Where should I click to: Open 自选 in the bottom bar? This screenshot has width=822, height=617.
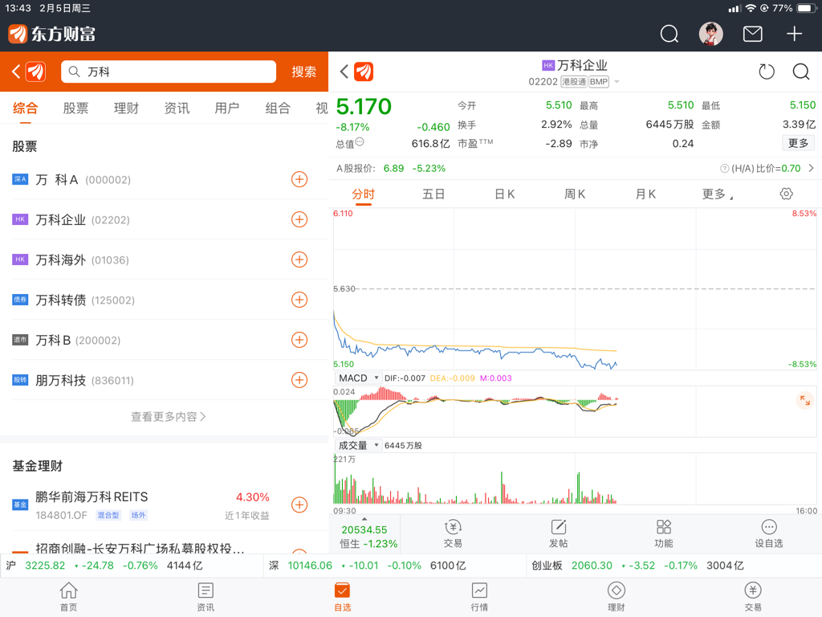pos(342,597)
